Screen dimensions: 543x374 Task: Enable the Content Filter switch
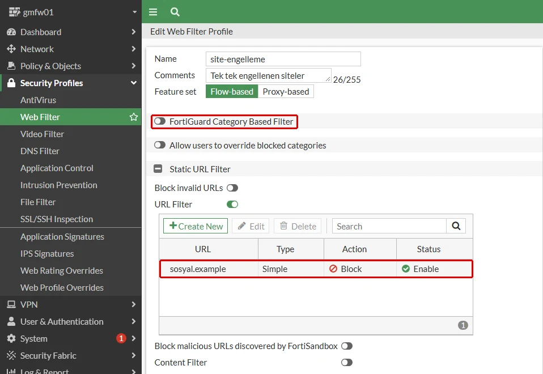[347, 362]
